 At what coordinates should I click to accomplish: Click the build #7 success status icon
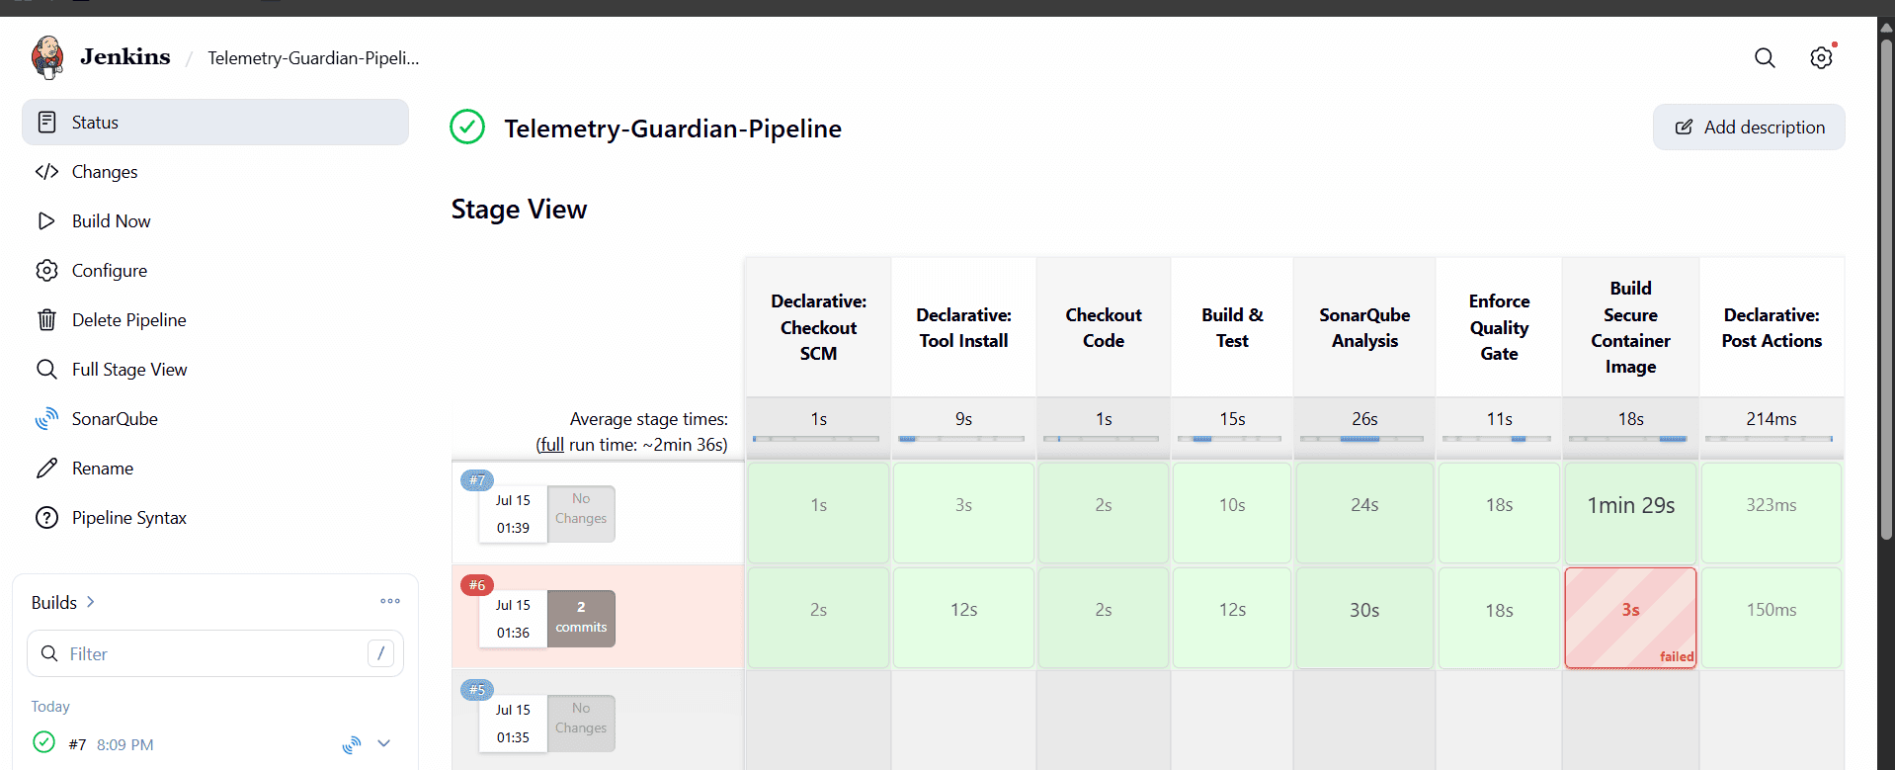coord(43,742)
